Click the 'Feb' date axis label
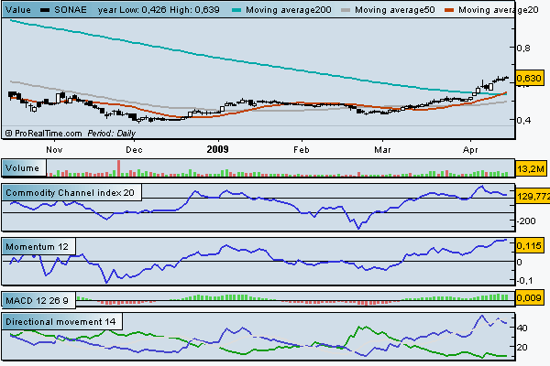 (302, 150)
